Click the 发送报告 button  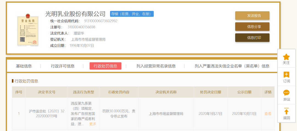click(252, 15)
